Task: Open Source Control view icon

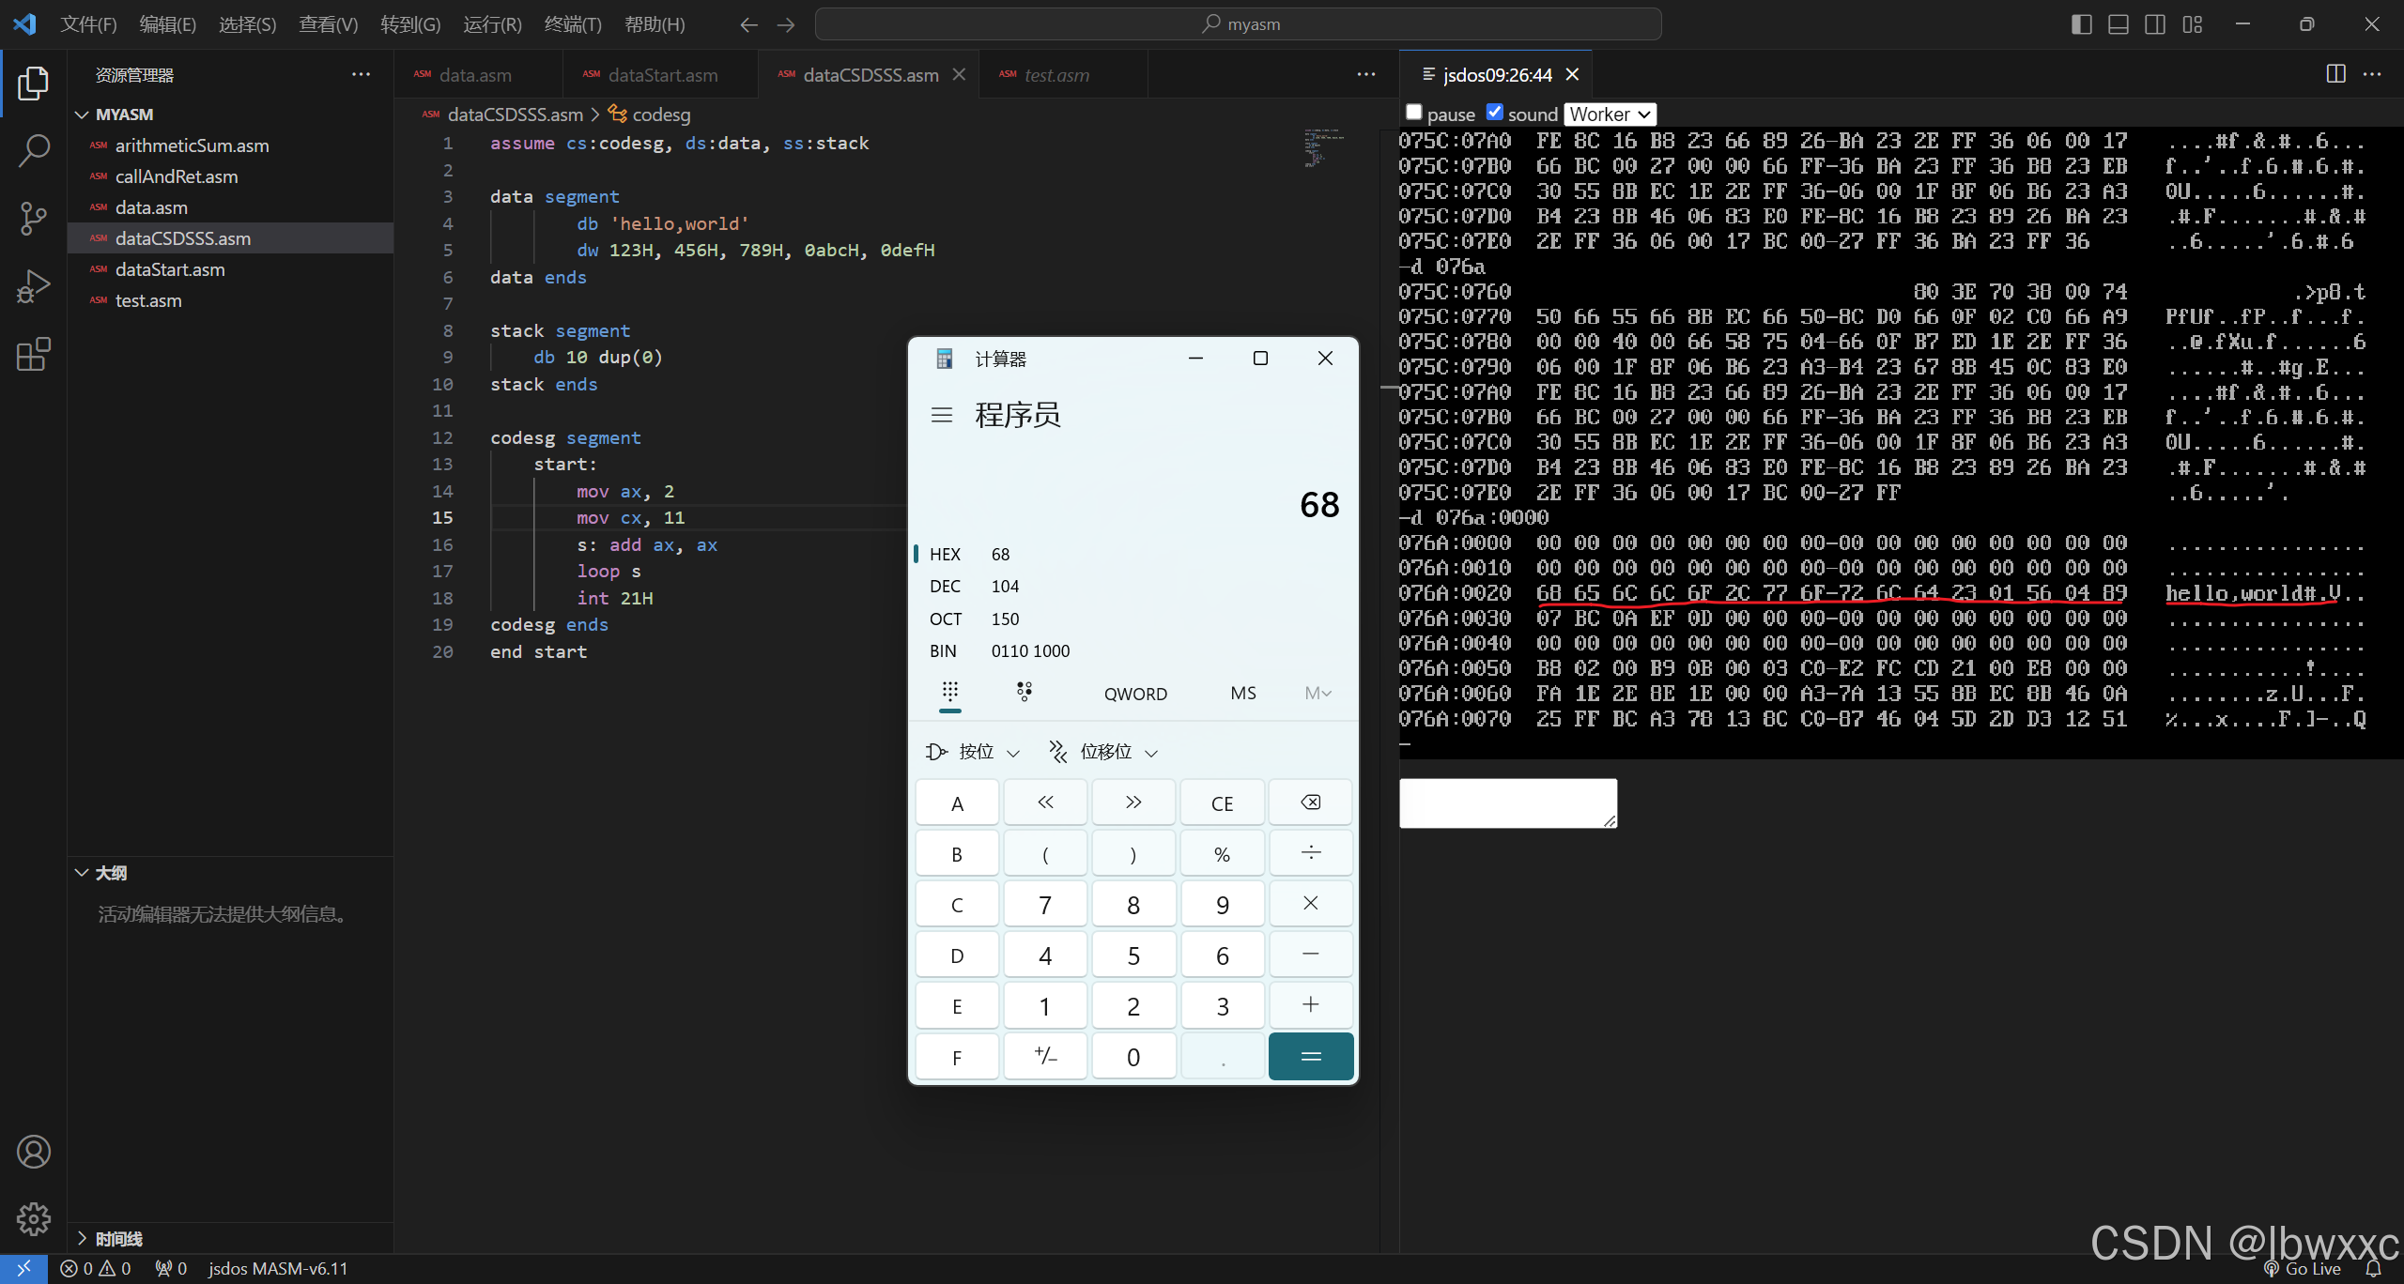Action: 34,219
